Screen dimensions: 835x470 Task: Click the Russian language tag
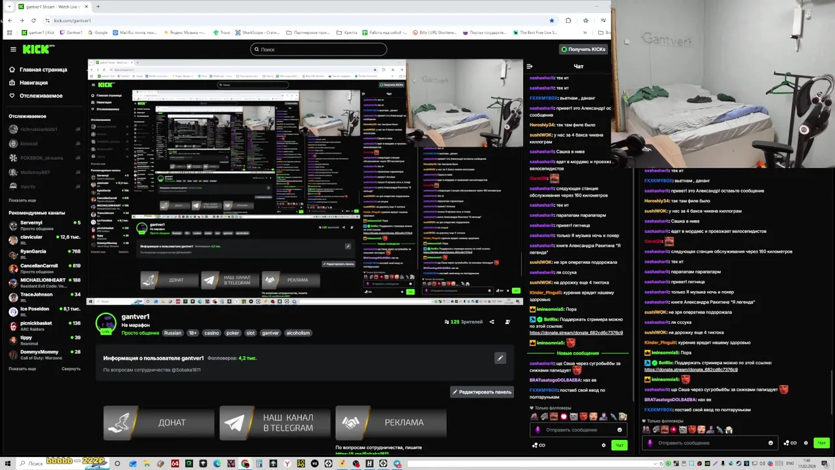[173, 333]
